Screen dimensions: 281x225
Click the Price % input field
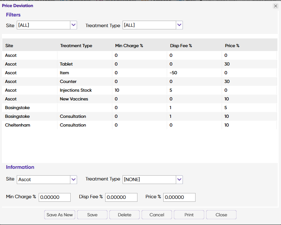(x=179, y=197)
